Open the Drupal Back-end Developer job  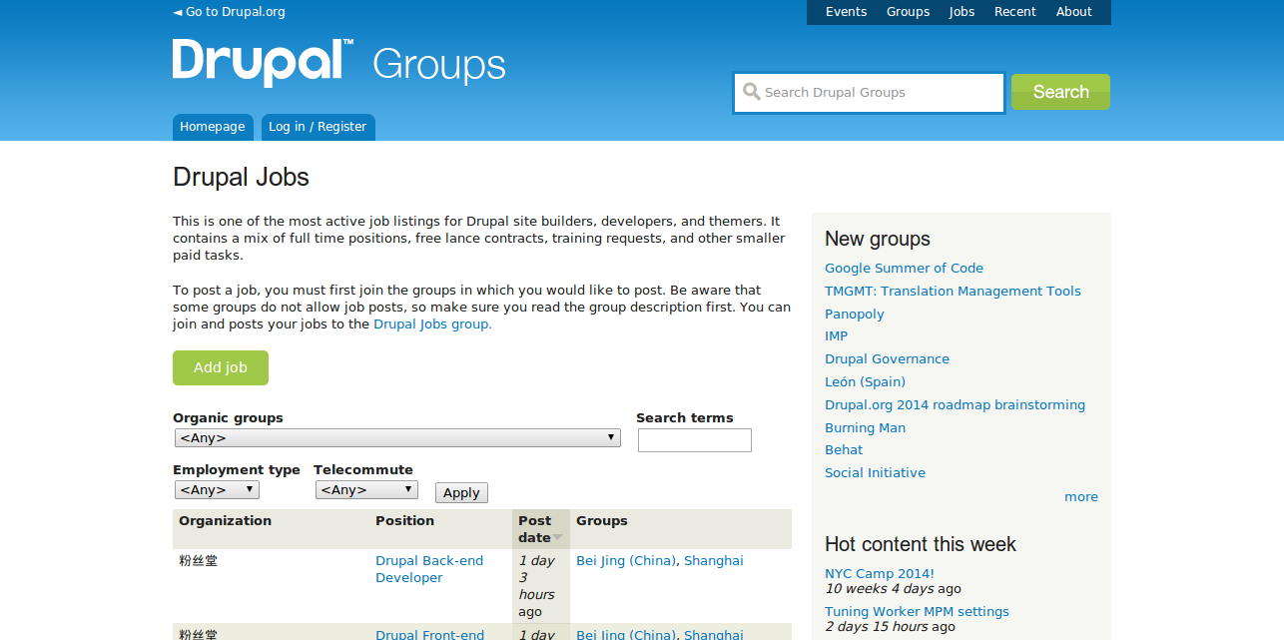[x=429, y=569]
